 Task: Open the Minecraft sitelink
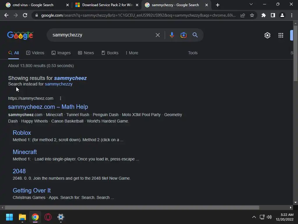(25, 152)
